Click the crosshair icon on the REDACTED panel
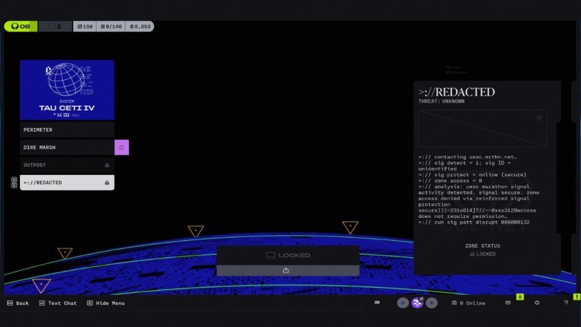Image resolution: width=581 pixels, height=327 pixels. pos(539,117)
